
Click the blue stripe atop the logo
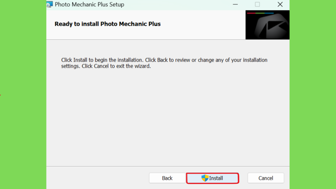[x=269, y=13]
